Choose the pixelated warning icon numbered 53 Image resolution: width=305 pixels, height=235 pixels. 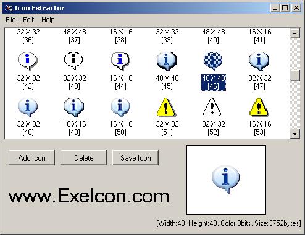[259, 107]
